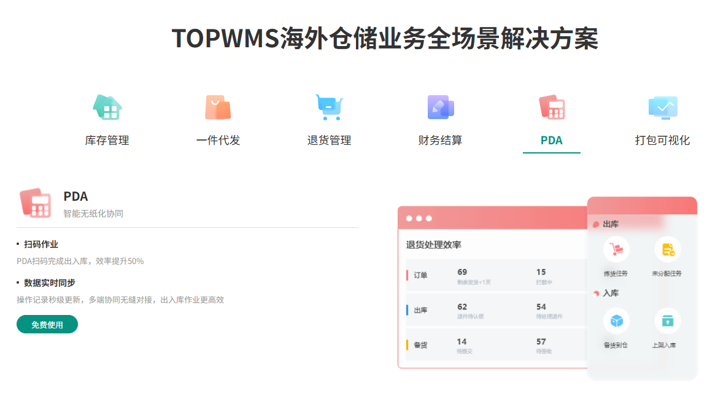Viewport: 718px width, 404px height.
Task: Click the 待签收 count 57
Action: [541, 342]
